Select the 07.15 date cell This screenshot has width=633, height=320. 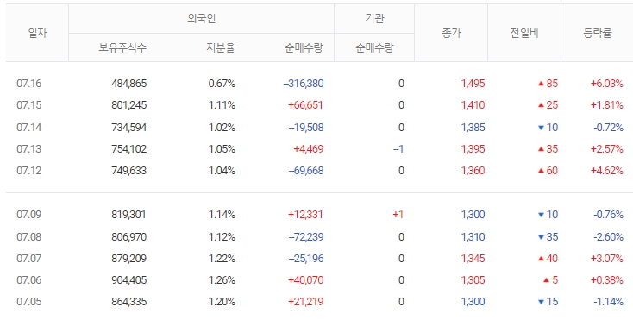point(29,105)
